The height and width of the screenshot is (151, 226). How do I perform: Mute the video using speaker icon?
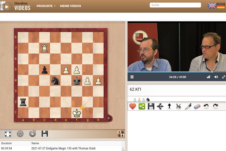click(216, 77)
